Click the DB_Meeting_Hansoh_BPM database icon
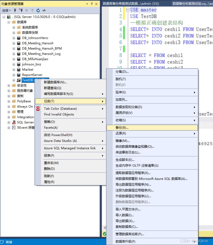The image size is (213, 245). [x=19, y=48]
